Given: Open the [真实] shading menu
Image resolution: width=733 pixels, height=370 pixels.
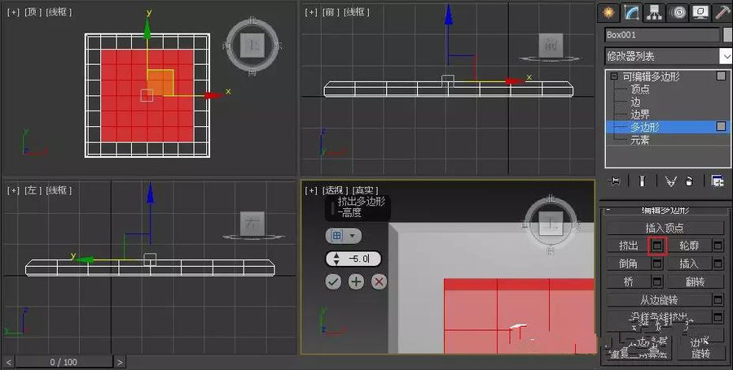Looking at the screenshot, I should (x=365, y=190).
